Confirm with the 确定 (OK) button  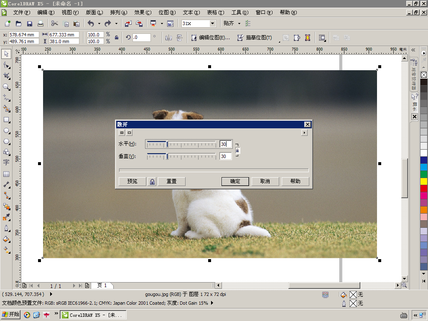point(235,181)
